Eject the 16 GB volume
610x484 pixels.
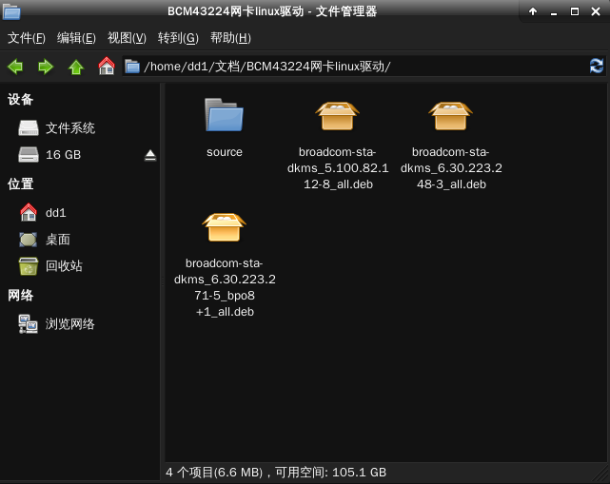coord(150,155)
